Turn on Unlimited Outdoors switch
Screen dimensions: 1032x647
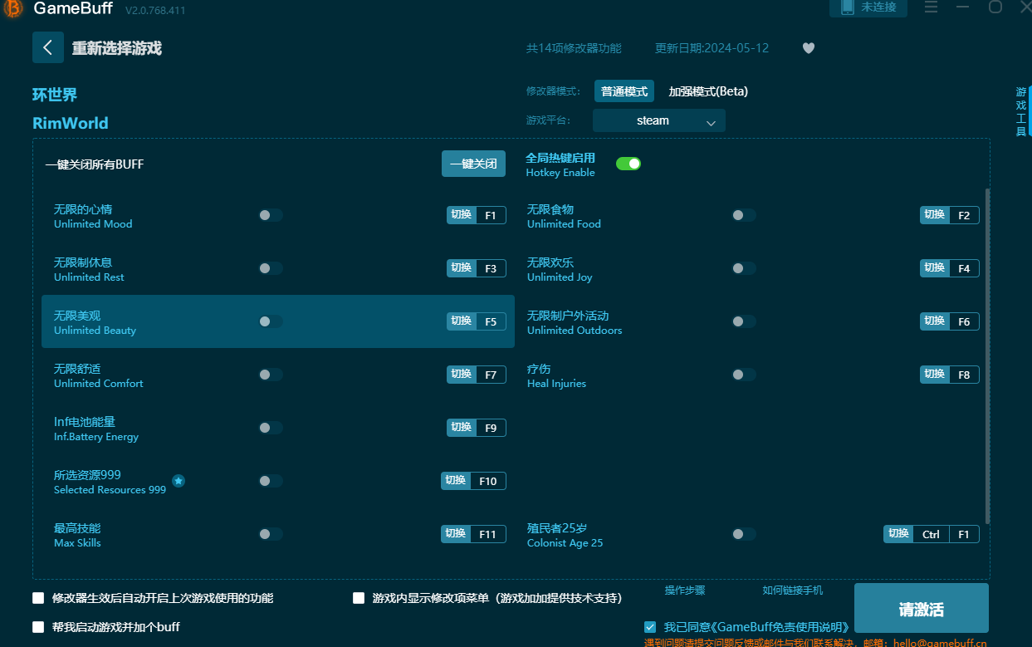pos(744,321)
